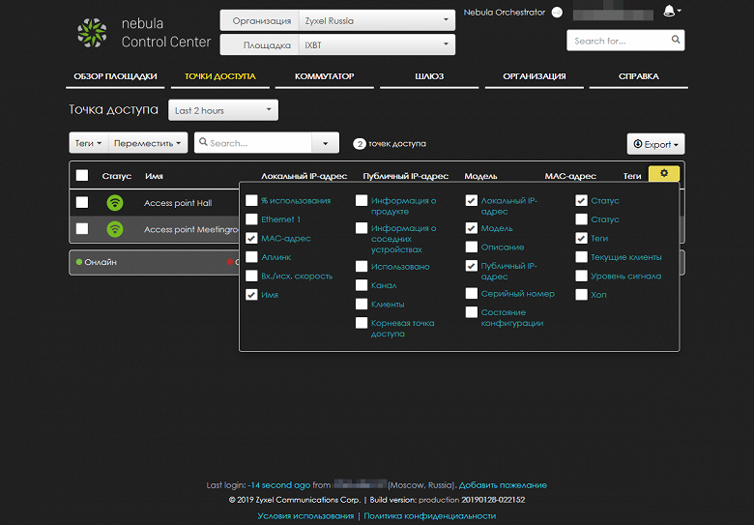754x525 pixels.
Task: Click the notification bell icon
Action: (669, 11)
